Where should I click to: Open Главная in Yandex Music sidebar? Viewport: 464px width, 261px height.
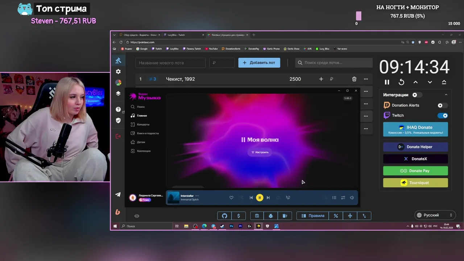142,116
